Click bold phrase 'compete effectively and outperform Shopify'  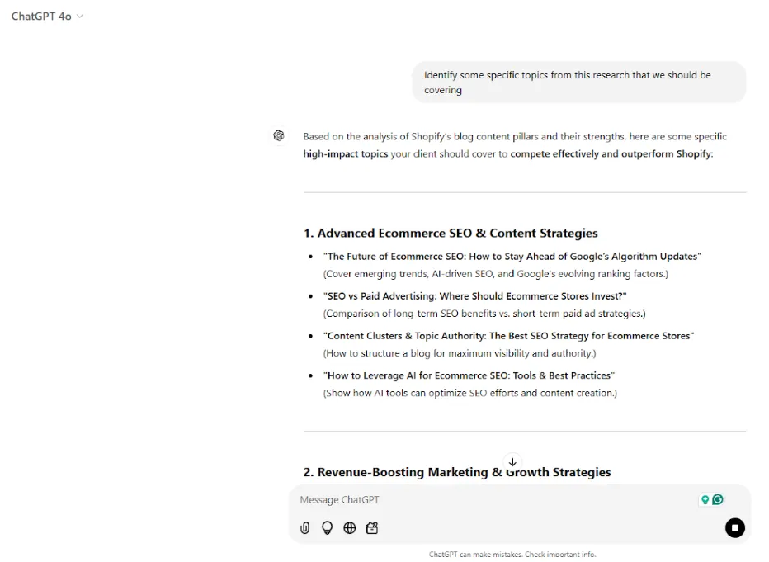click(611, 154)
